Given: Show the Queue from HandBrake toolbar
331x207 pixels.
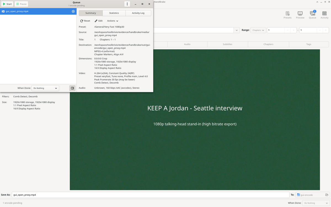Looking at the screenshot, I should tap(313, 15).
